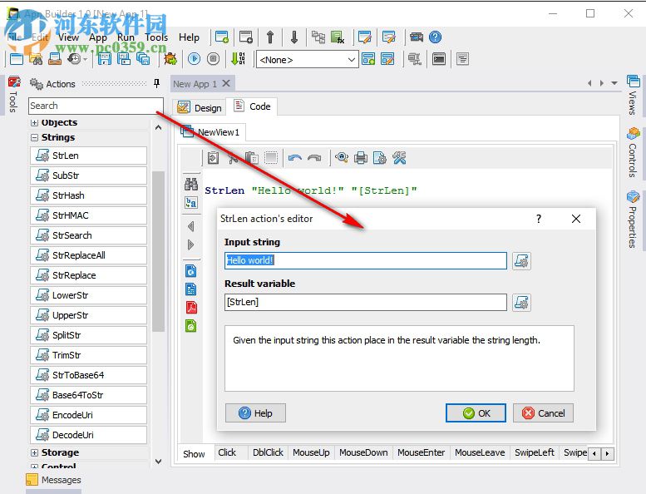Click the Actions Search box
Viewport: 646px width, 494px height.
point(96,106)
